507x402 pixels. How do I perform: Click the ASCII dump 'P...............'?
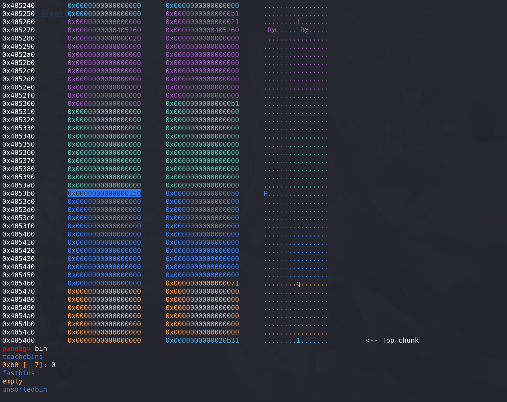point(296,193)
